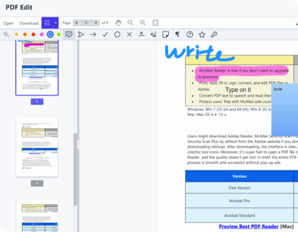Choose the orange color swatch
Image resolution: width=298 pixels, height=232 pixels.
coord(25,34)
